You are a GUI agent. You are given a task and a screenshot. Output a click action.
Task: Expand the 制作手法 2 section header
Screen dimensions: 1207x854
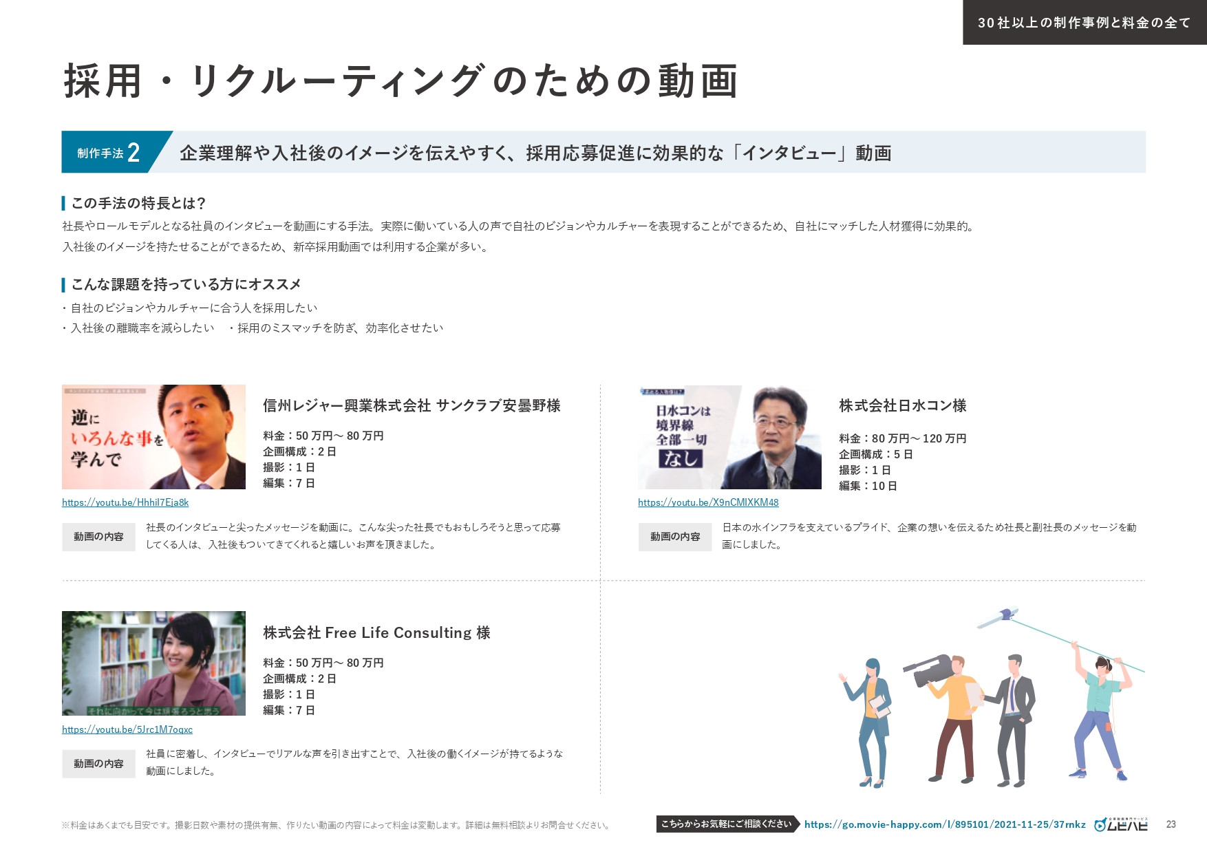537,153
